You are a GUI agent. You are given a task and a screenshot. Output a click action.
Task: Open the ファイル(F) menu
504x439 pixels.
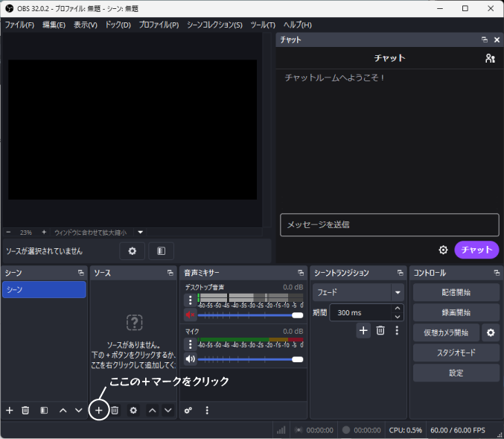click(19, 25)
